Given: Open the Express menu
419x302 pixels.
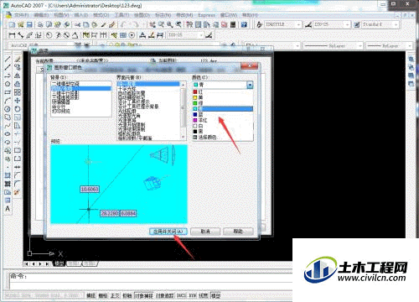Looking at the screenshot, I should point(206,15).
